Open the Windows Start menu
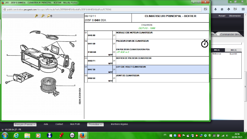 tap(5, 135)
